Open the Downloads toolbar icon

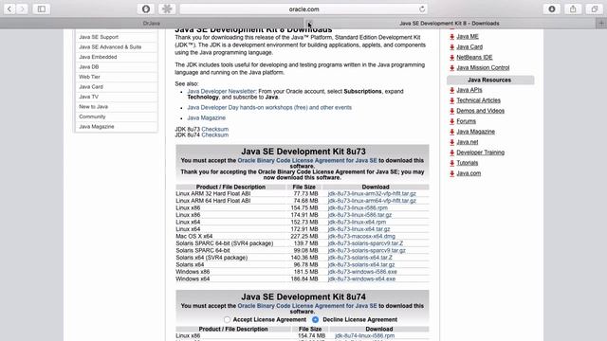point(552,9)
